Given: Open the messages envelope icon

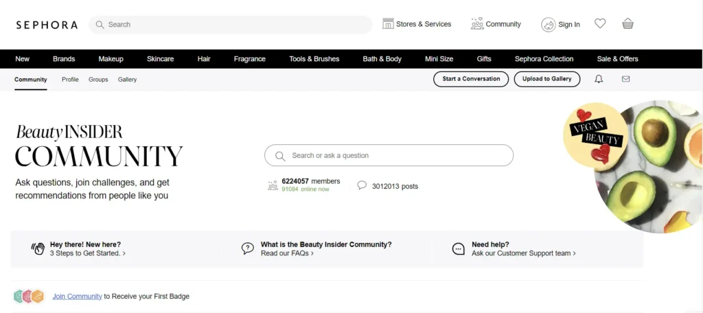Looking at the screenshot, I should [x=626, y=79].
